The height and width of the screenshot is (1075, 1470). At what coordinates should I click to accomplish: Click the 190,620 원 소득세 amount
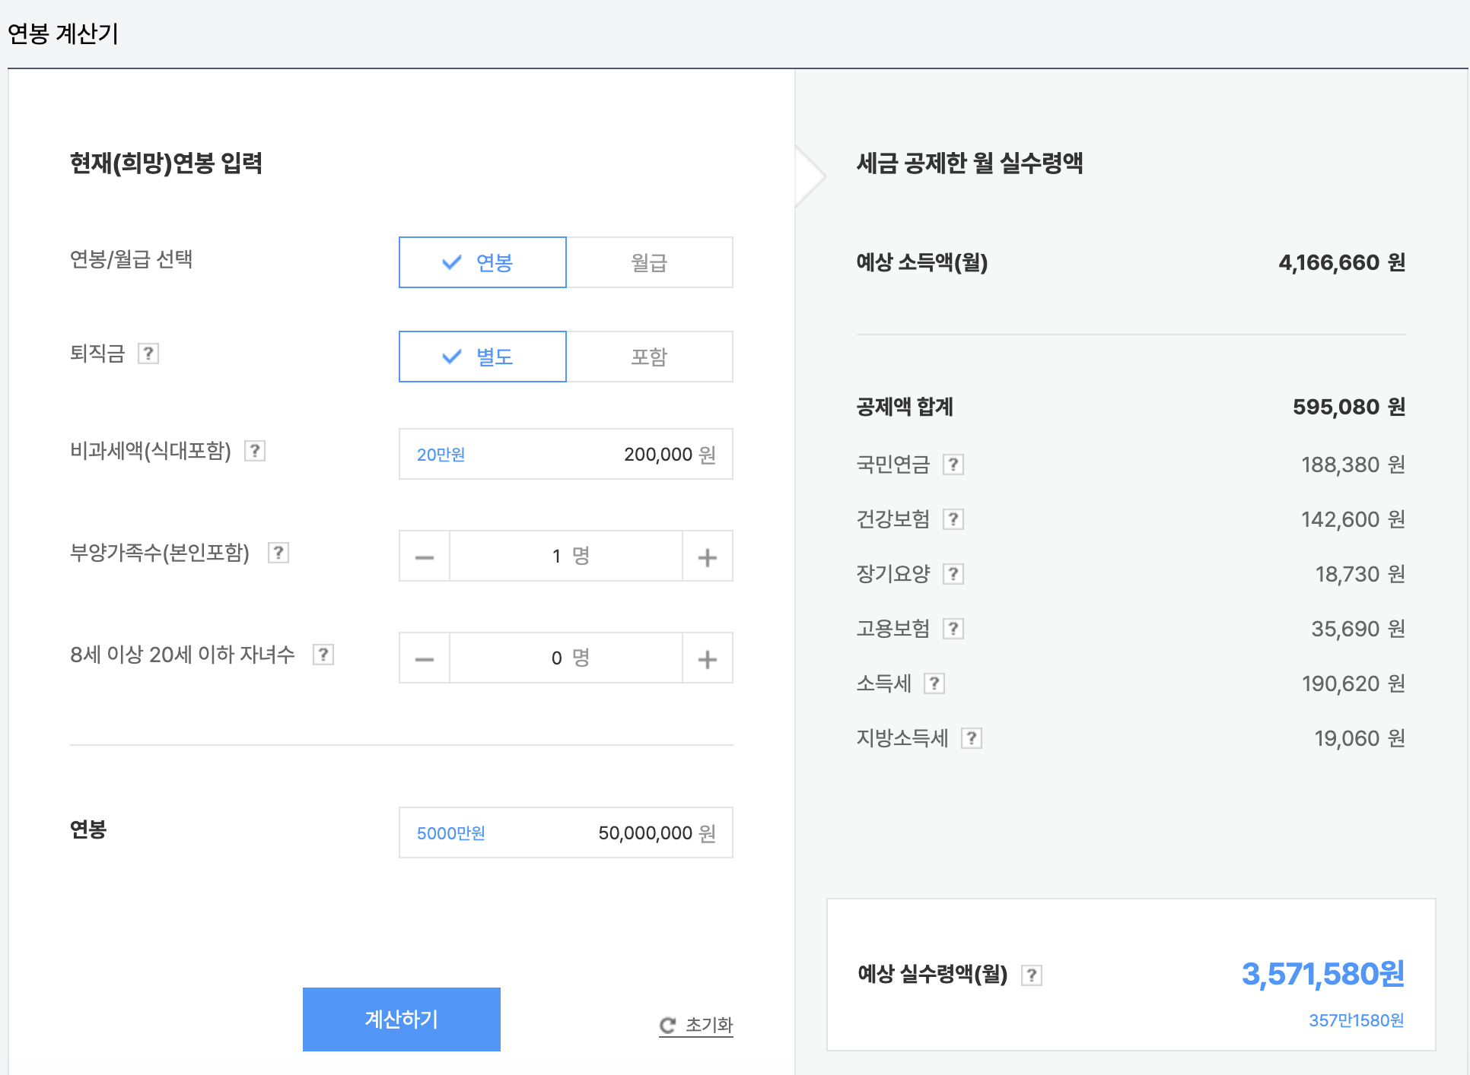click(1354, 683)
